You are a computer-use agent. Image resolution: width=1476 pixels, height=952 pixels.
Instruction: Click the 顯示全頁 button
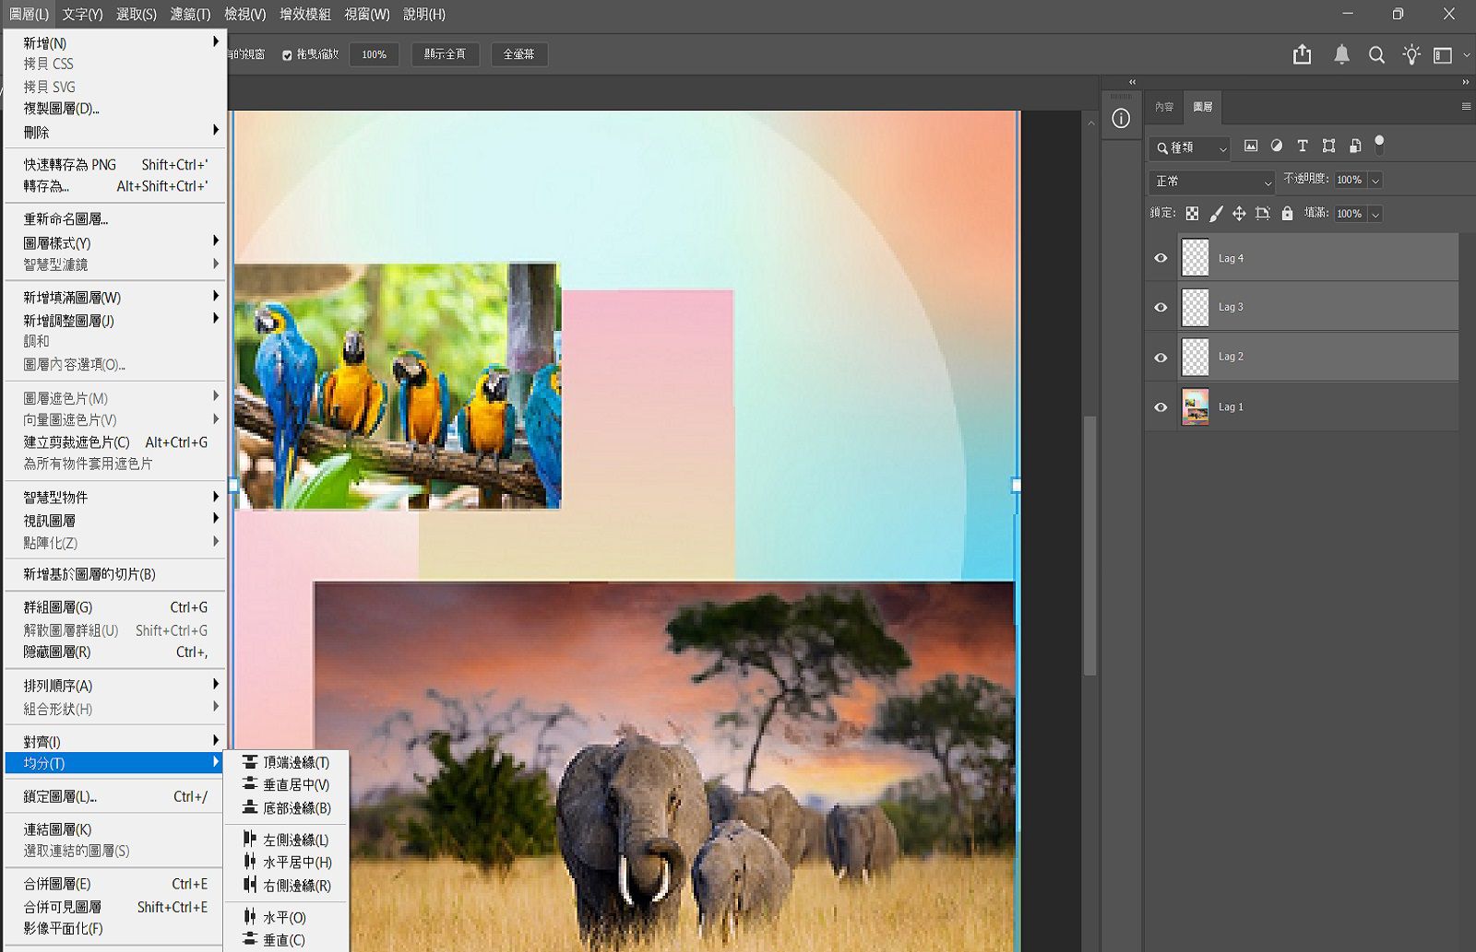tap(445, 54)
